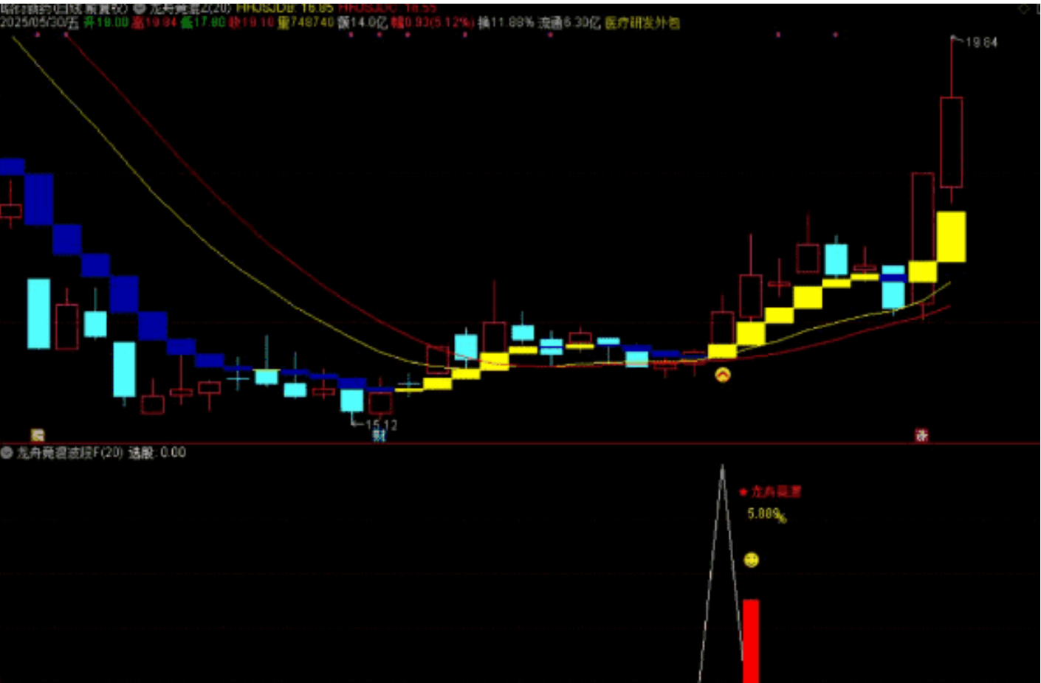This screenshot has height=683, width=1041.
Task: Click the 医疗研发外包 sector link
Action: pos(642,23)
